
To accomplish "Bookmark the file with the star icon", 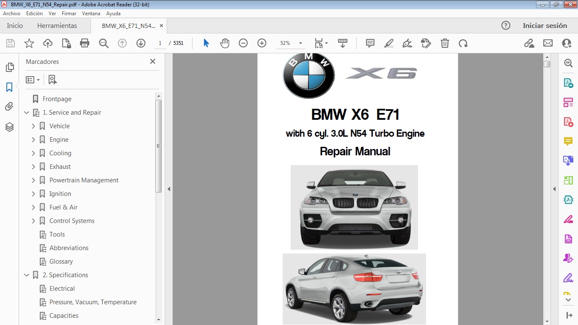I will [x=29, y=43].
